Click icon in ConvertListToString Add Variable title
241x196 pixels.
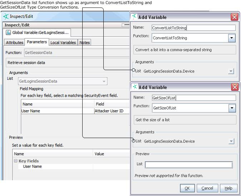coord(134,16)
